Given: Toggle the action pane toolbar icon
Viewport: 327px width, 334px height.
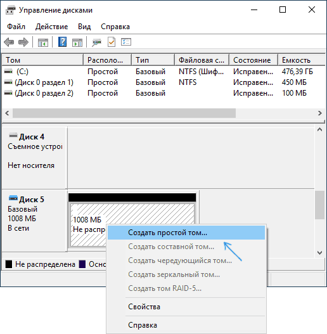Looking at the screenshot, I should point(77,42).
